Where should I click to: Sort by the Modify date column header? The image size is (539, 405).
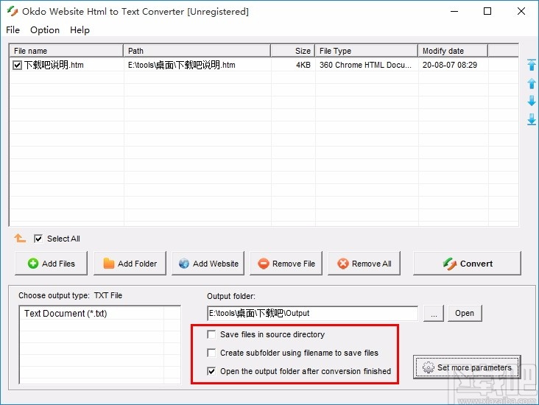[453, 51]
